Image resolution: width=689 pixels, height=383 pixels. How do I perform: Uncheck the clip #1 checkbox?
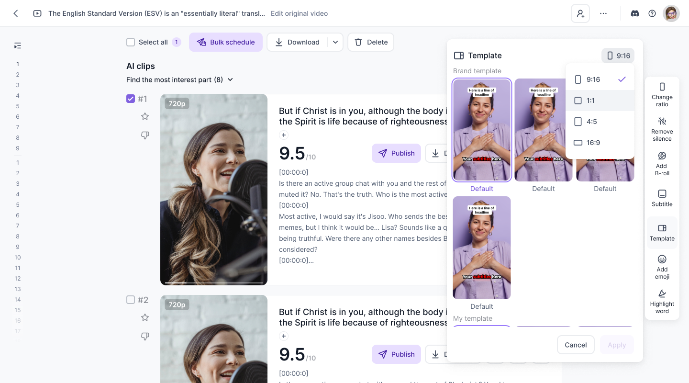tap(131, 99)
